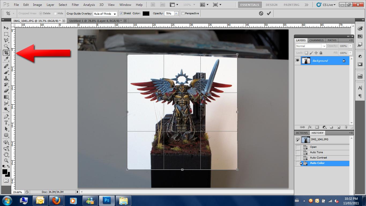Toggle the Open action step checkbox
Image resolution: width=366 pixels, height=206 pixels.
click(298, 147)
